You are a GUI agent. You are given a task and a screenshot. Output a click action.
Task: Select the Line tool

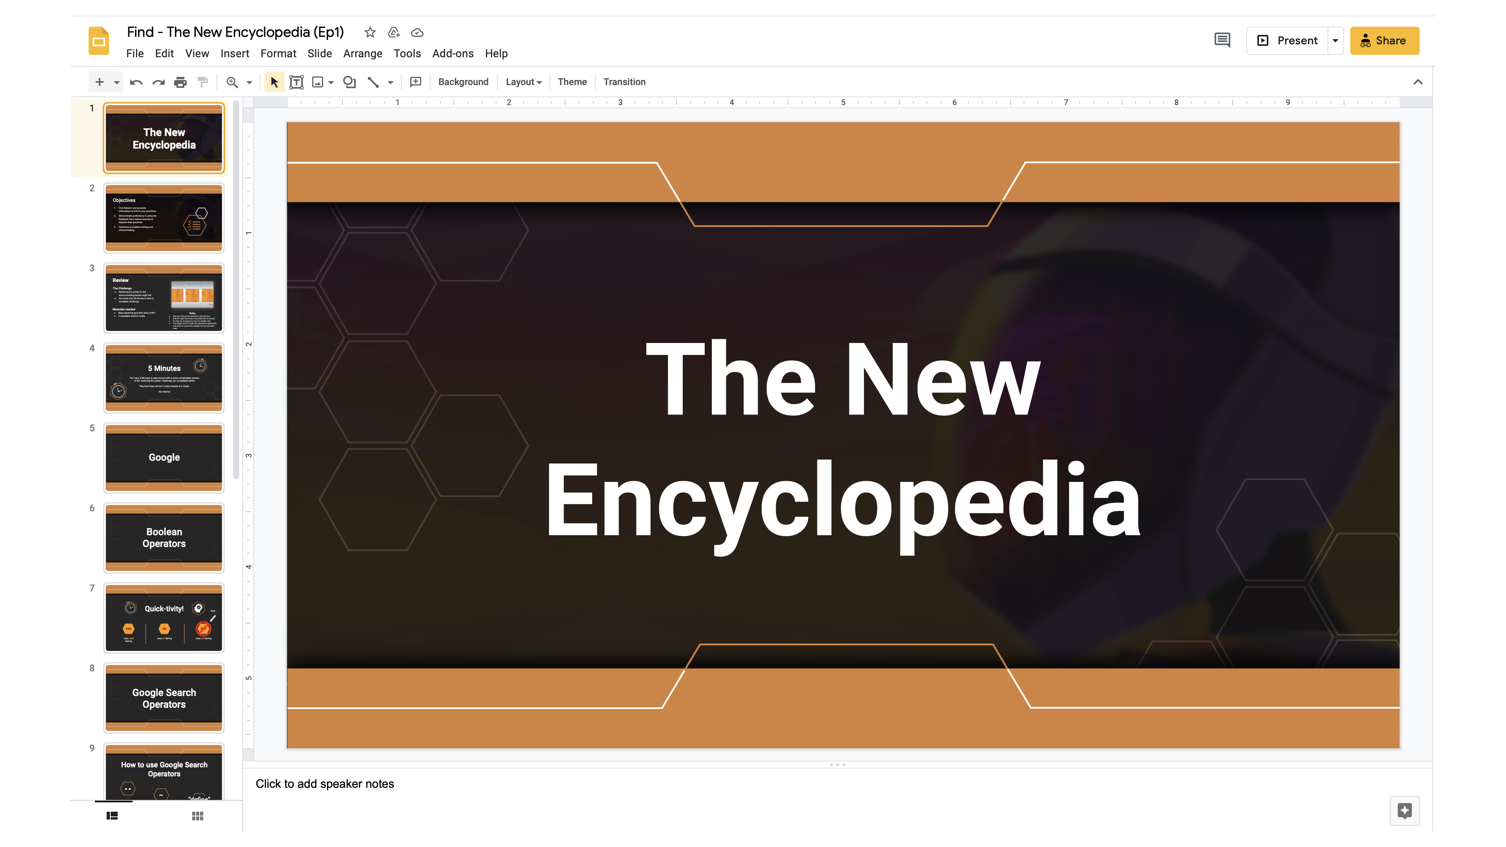tap(373, 82)
